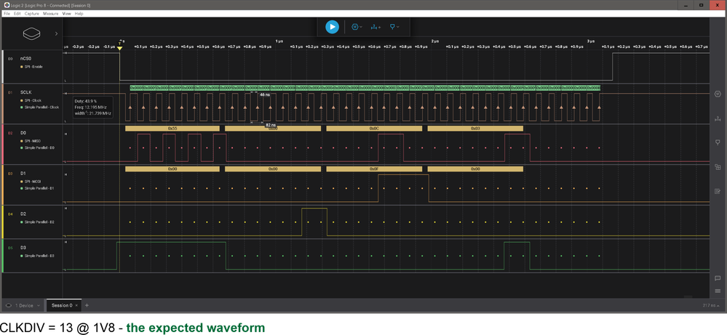Click the Simple Parallel - D3 analyzer tag
Viewport: 727px width, 335px height.
click(38, 255)
